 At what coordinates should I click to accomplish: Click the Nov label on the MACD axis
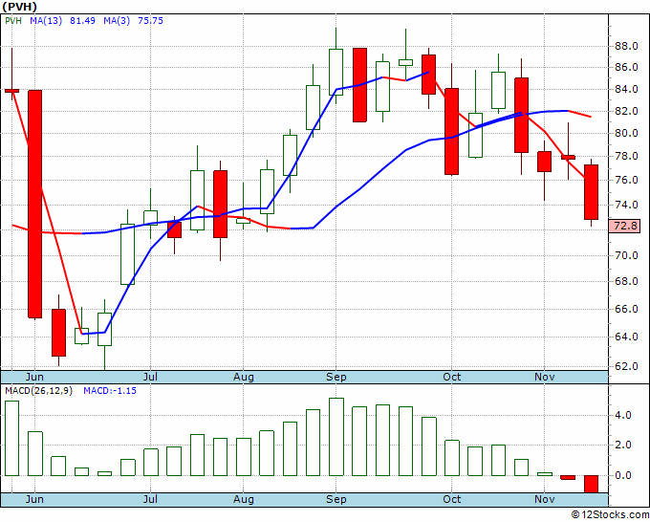coord(544,499)
